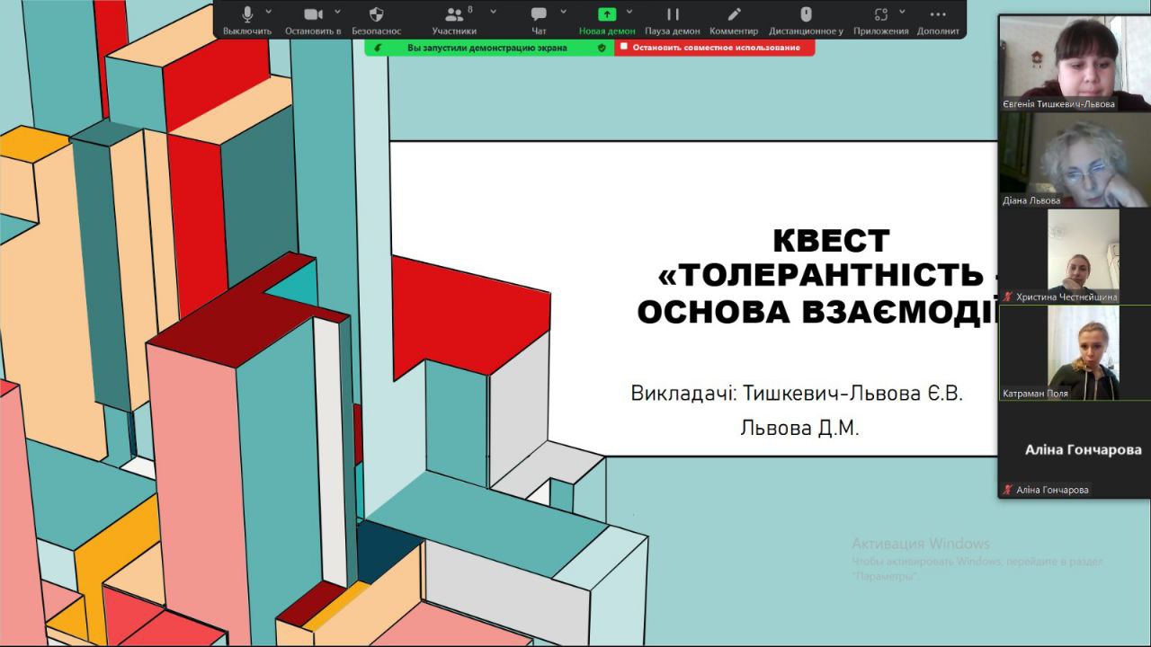Image resolution: width=1151 pixels, height=647 pixels.
Task: Pause the screen share
Action: [x=673, y=15]
